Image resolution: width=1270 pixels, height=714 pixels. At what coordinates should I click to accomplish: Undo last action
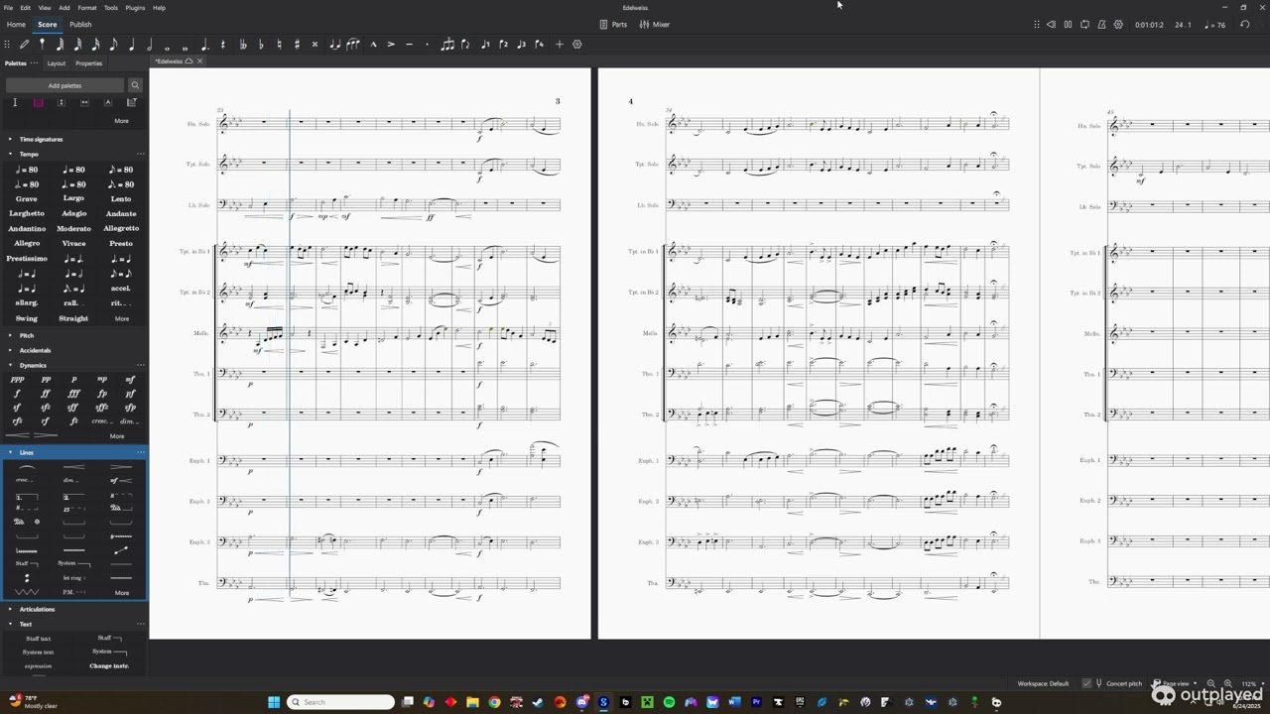pyautogui.click(x=1244, y=25)
